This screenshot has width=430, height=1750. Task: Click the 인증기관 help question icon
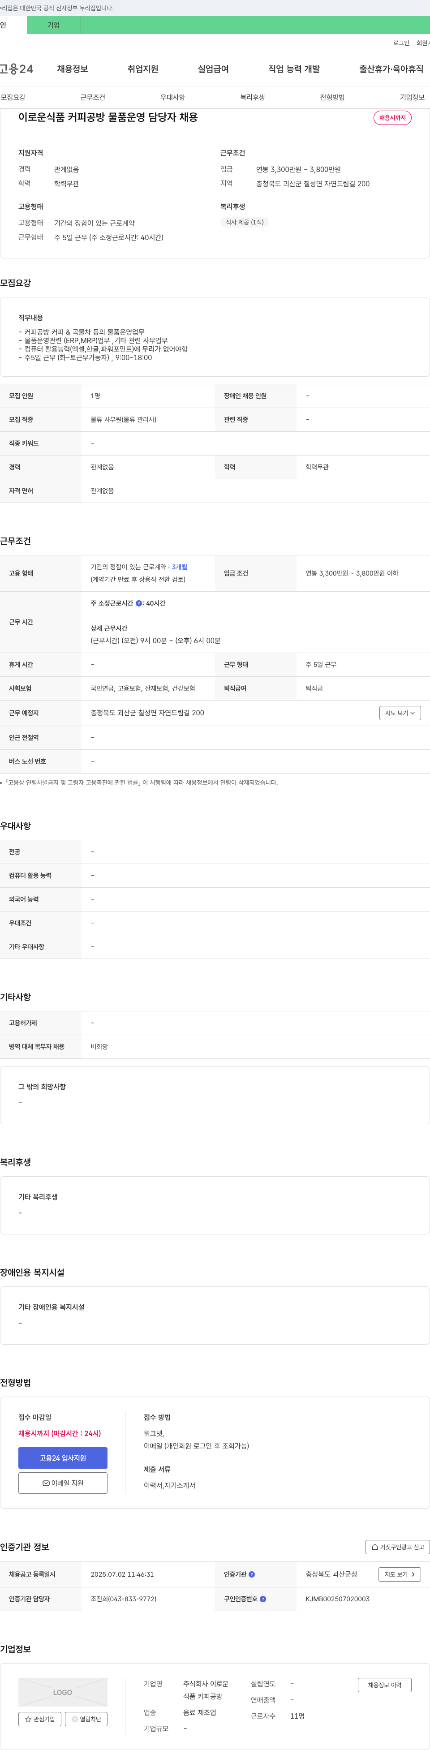click(251, 1574)
